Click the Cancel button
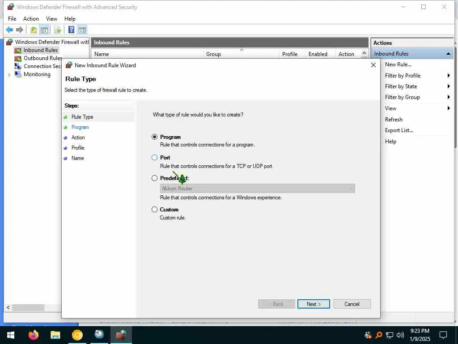458x344 pixels. 352,304
